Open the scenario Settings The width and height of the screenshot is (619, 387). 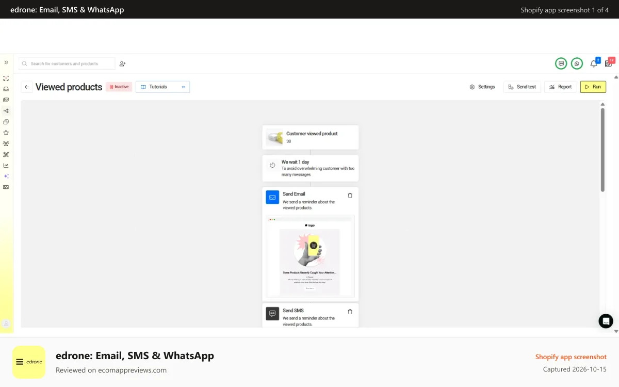[x=482, y=87]
